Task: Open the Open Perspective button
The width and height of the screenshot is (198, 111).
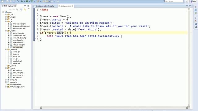Action: coord(187,1)
